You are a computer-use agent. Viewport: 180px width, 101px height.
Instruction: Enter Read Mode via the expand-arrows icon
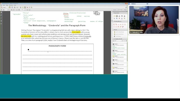click(126, 7)
